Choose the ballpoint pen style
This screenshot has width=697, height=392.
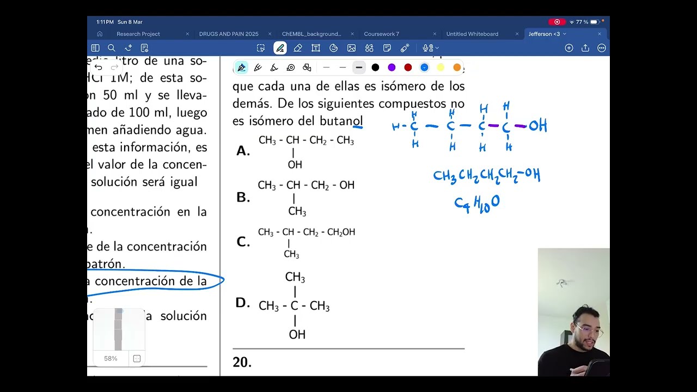tap(258, 68)
